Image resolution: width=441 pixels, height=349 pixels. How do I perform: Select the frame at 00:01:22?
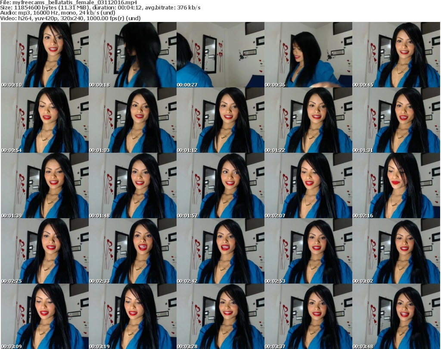pos(308,120)
